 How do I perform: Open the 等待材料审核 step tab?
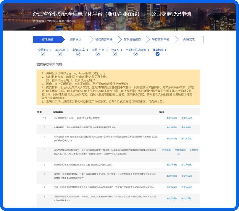(160, 40)
